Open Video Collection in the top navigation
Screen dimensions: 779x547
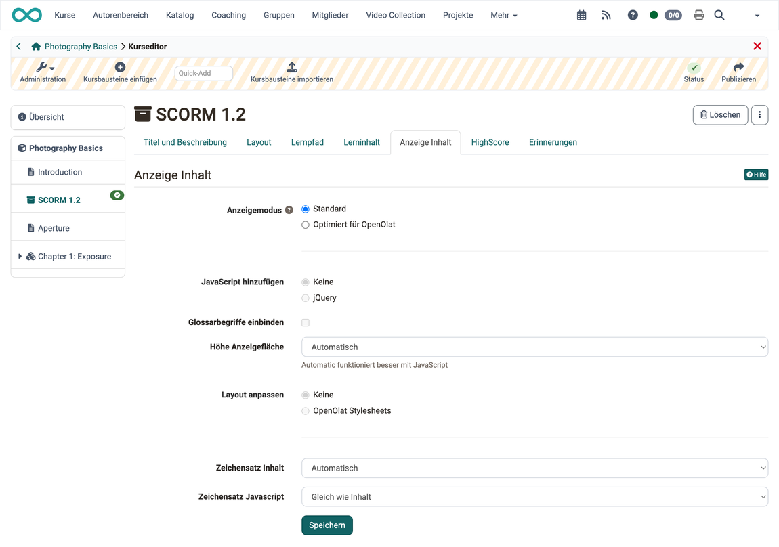(x=396, y=16)
